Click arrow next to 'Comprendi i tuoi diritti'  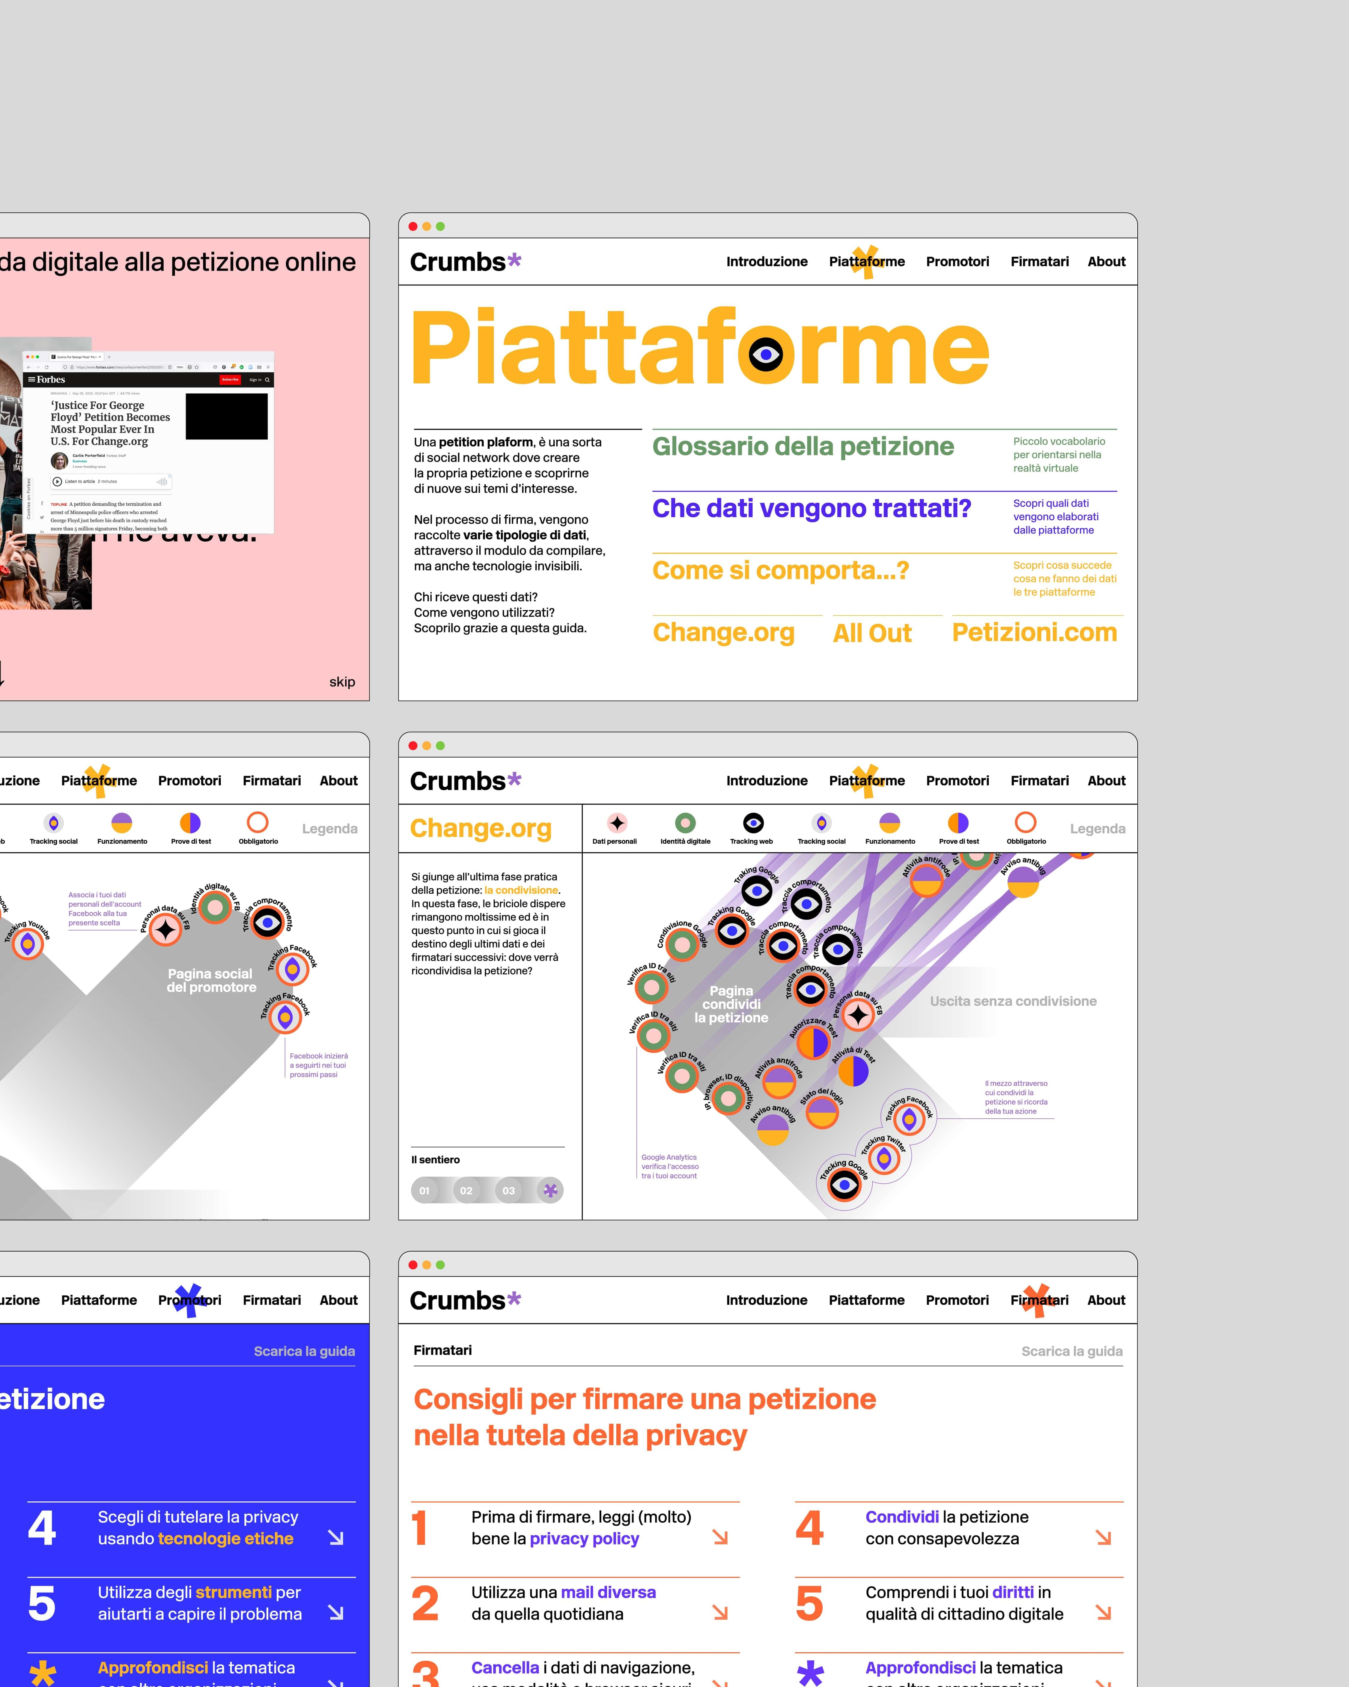[x=1103, y=1613]
